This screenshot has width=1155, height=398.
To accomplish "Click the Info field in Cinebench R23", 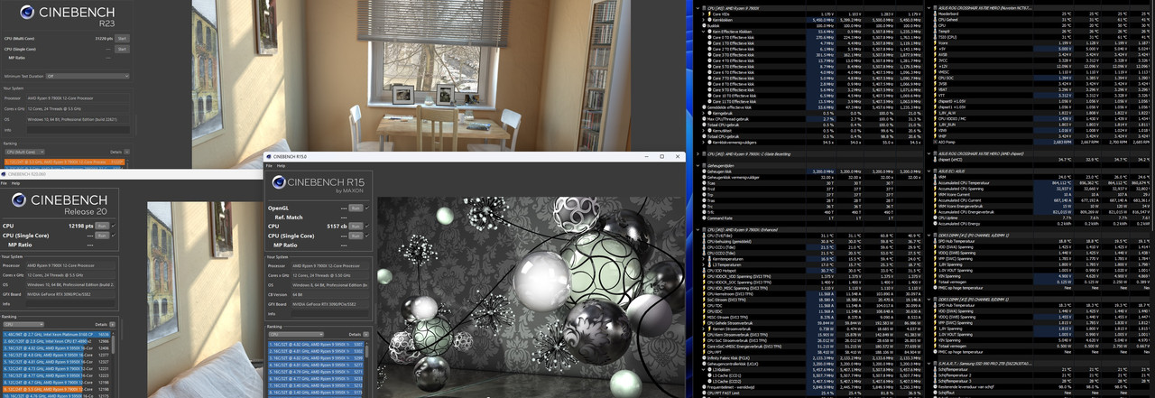I will click(x=78, y=130).
